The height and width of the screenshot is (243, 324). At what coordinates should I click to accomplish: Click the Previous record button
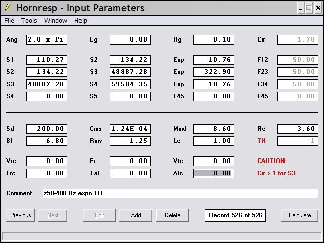coord(20,215)
